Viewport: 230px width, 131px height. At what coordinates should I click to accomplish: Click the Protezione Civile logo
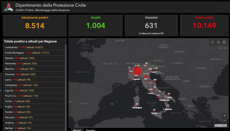8,7
